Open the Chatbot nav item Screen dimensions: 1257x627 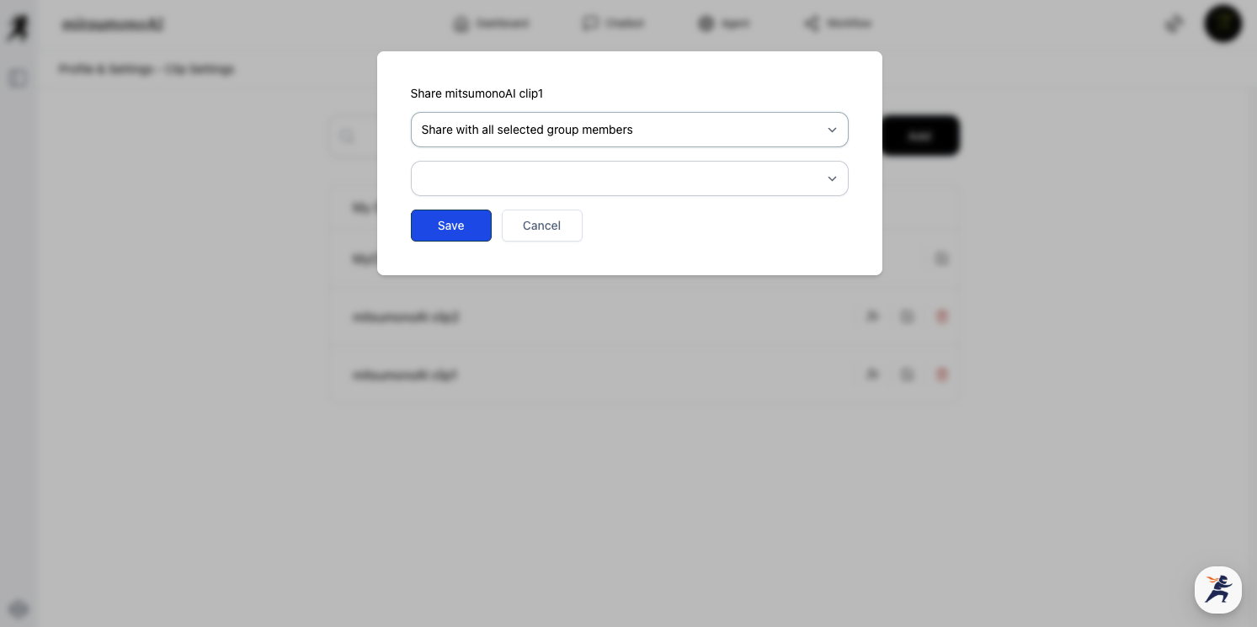(613, 24)
